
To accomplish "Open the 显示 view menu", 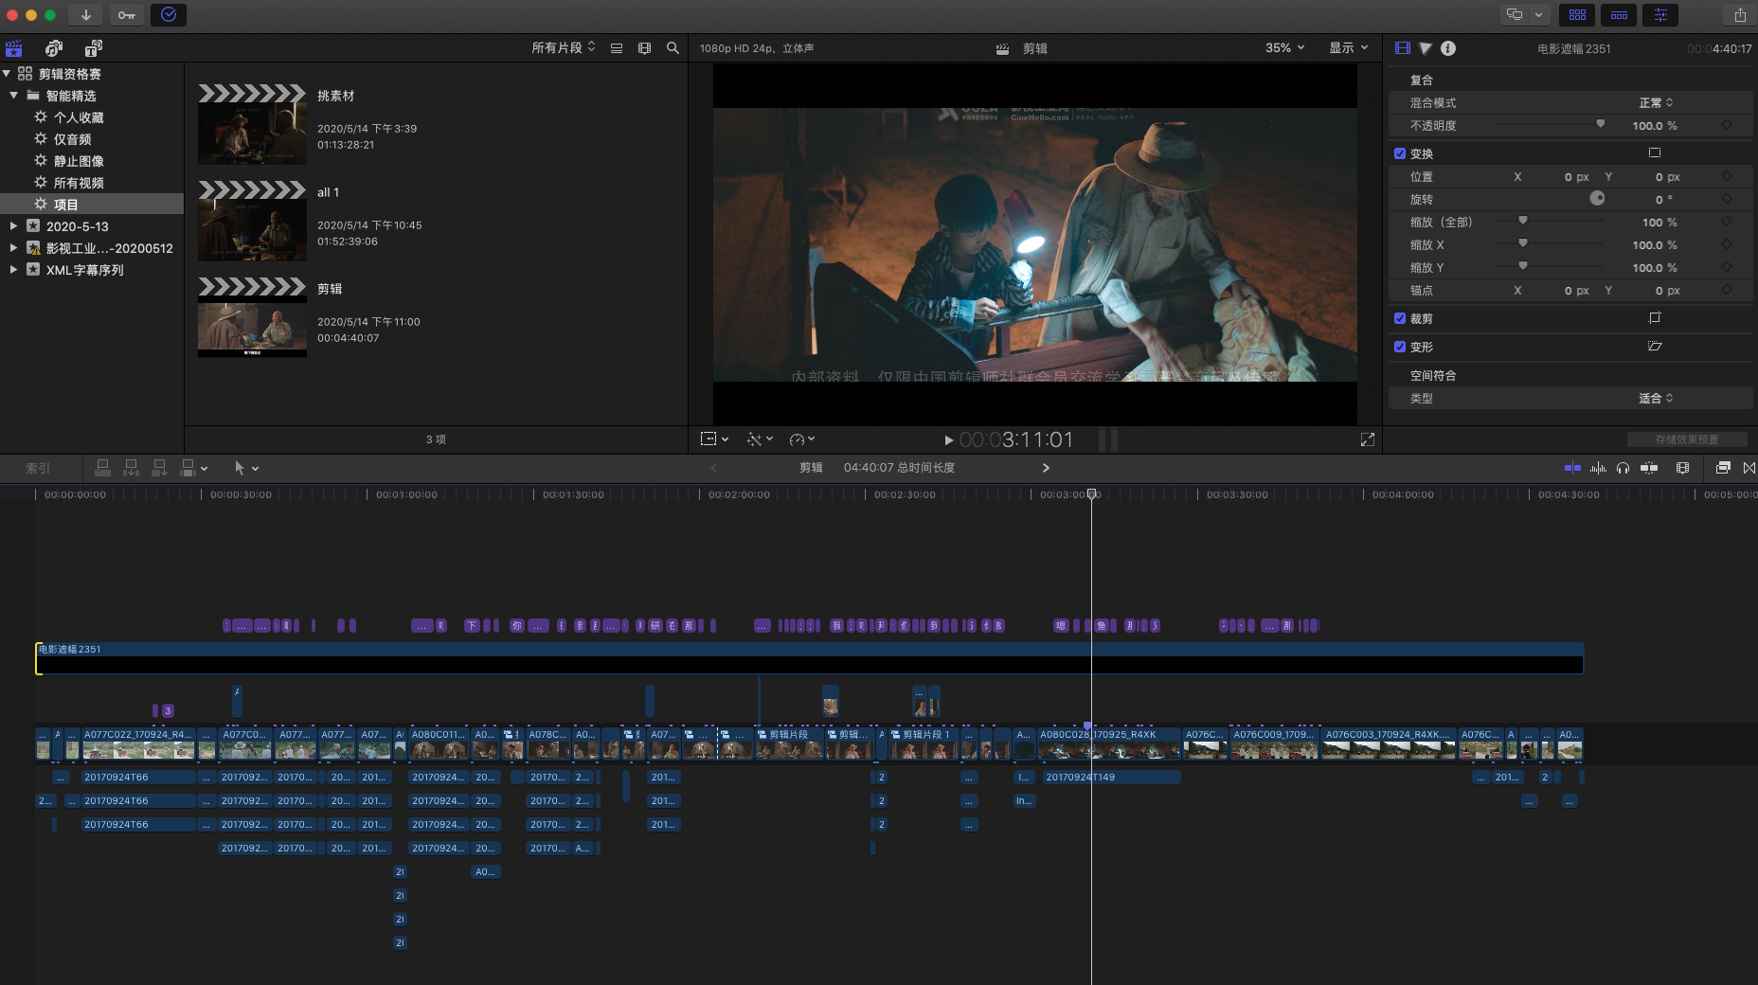I will (1348, 48).
